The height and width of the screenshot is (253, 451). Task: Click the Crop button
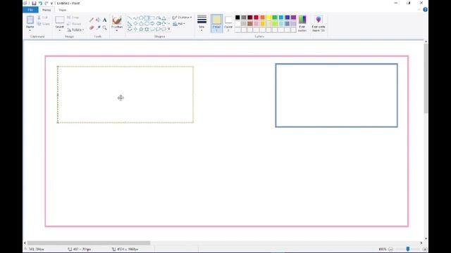coord(73,18)
